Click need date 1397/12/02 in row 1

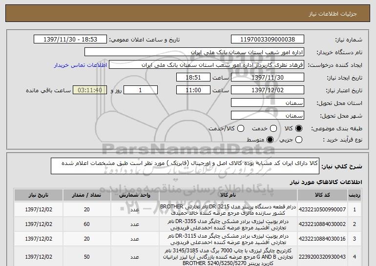39,209
